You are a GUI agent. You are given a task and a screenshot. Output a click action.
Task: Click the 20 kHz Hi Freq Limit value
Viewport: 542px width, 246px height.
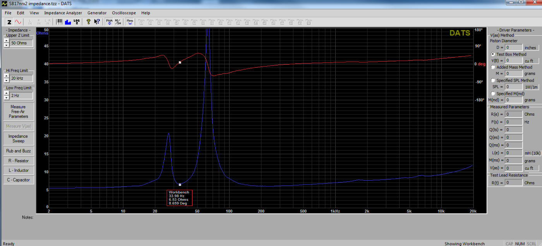[x=21, y=78]
